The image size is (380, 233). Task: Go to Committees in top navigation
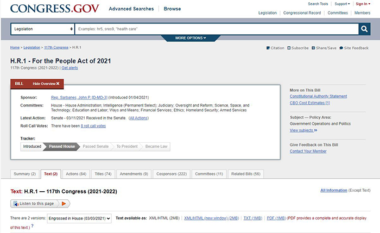338,13
